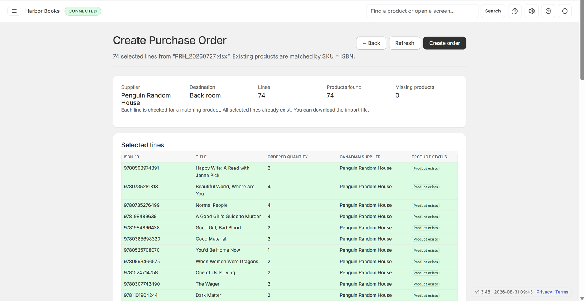Open settings gear icon
The width and height of the screenshot is (585, 301).
(x=532, y=11)
